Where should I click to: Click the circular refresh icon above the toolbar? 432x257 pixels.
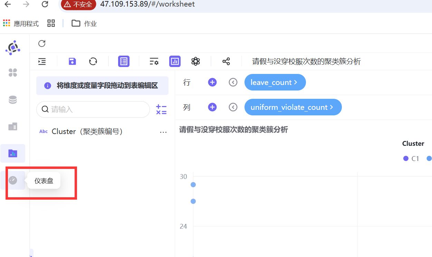[42, 44]
